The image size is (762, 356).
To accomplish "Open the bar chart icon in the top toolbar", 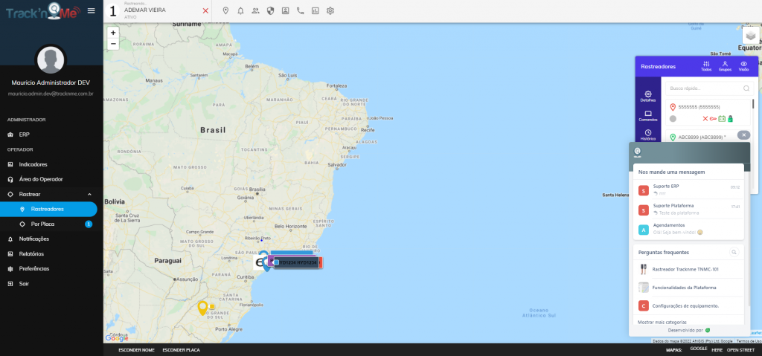I will (316, 10).
